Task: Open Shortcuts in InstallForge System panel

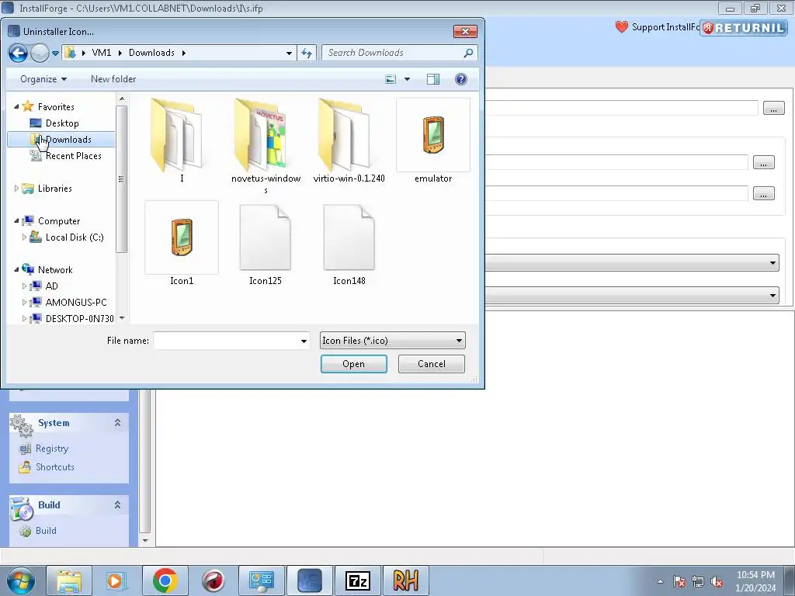Action: coord(55,467)
